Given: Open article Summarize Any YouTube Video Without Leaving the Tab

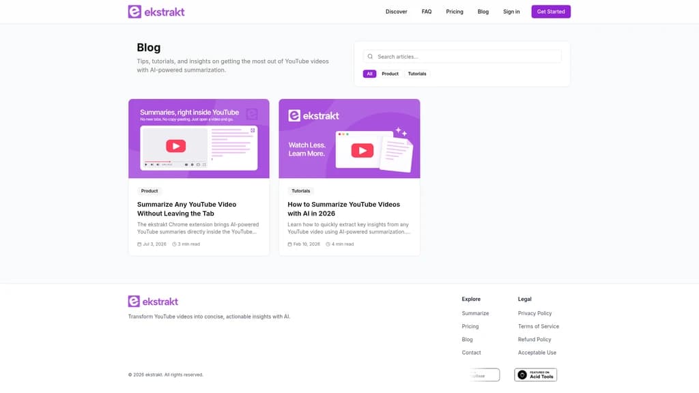Looking at the screenshot, I should tap(187, 209).
